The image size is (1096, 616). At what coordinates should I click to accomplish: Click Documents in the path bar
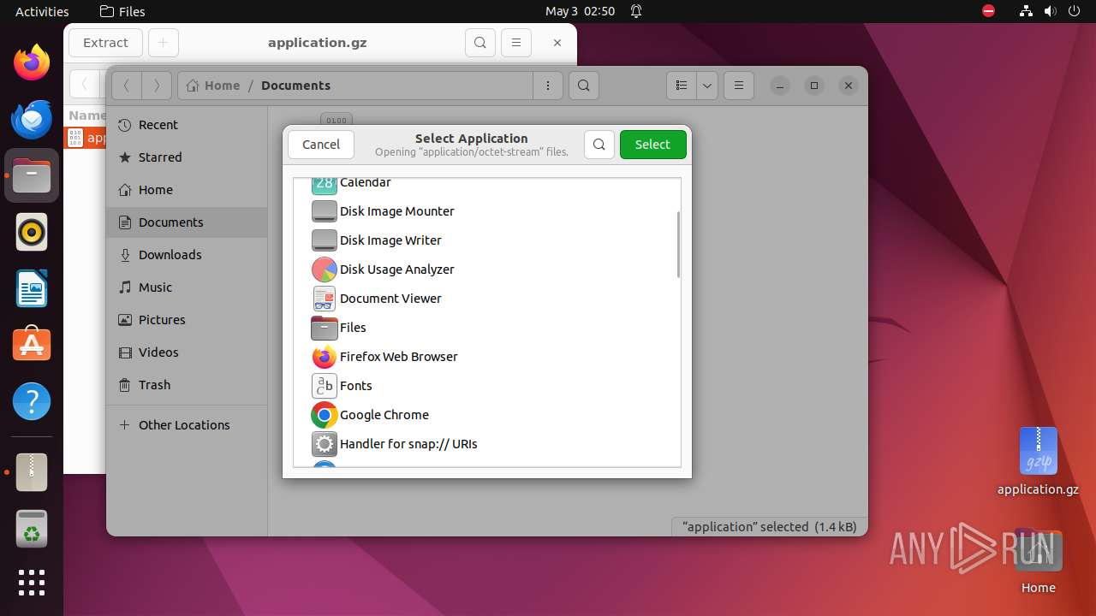pos(295,86)
